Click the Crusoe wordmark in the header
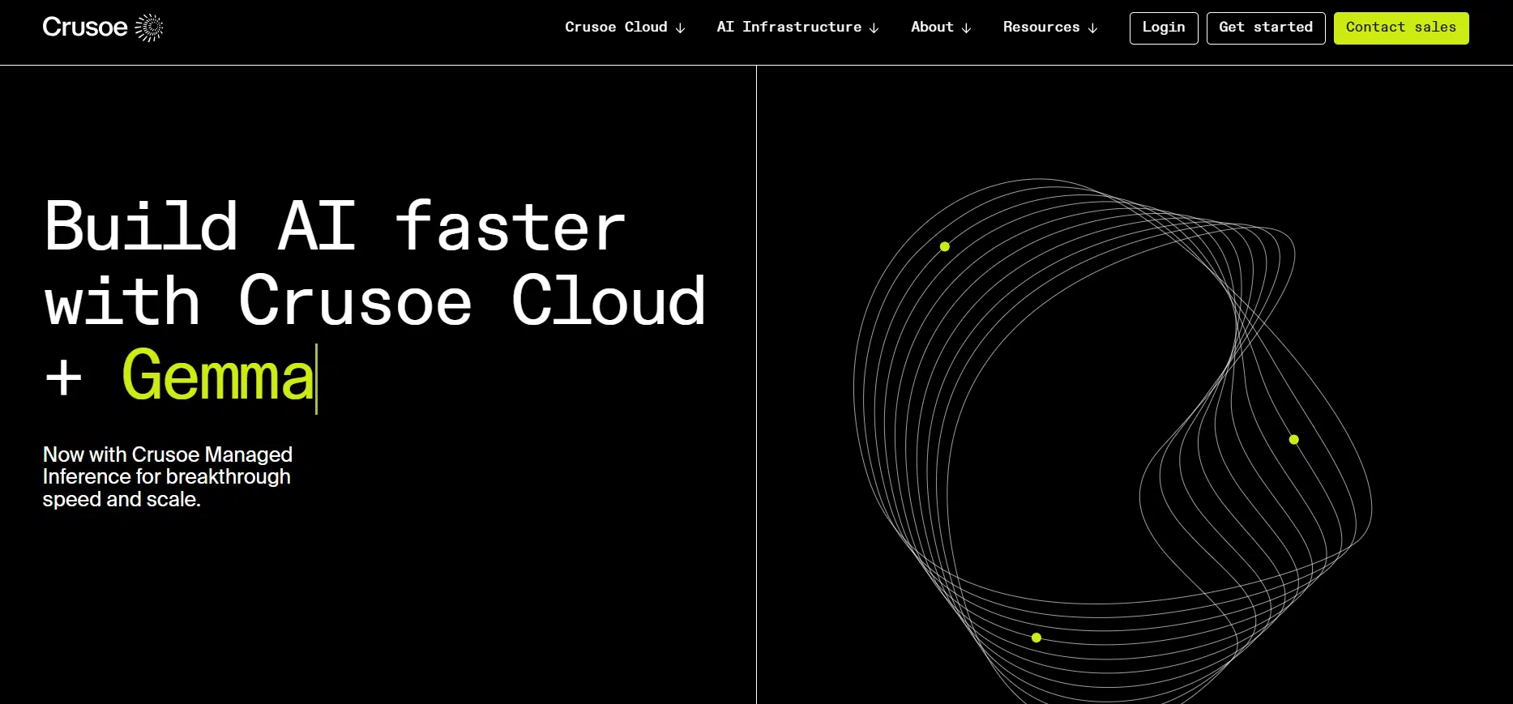The width and height of the screenshot is (1513, 704). pos(85,28)
